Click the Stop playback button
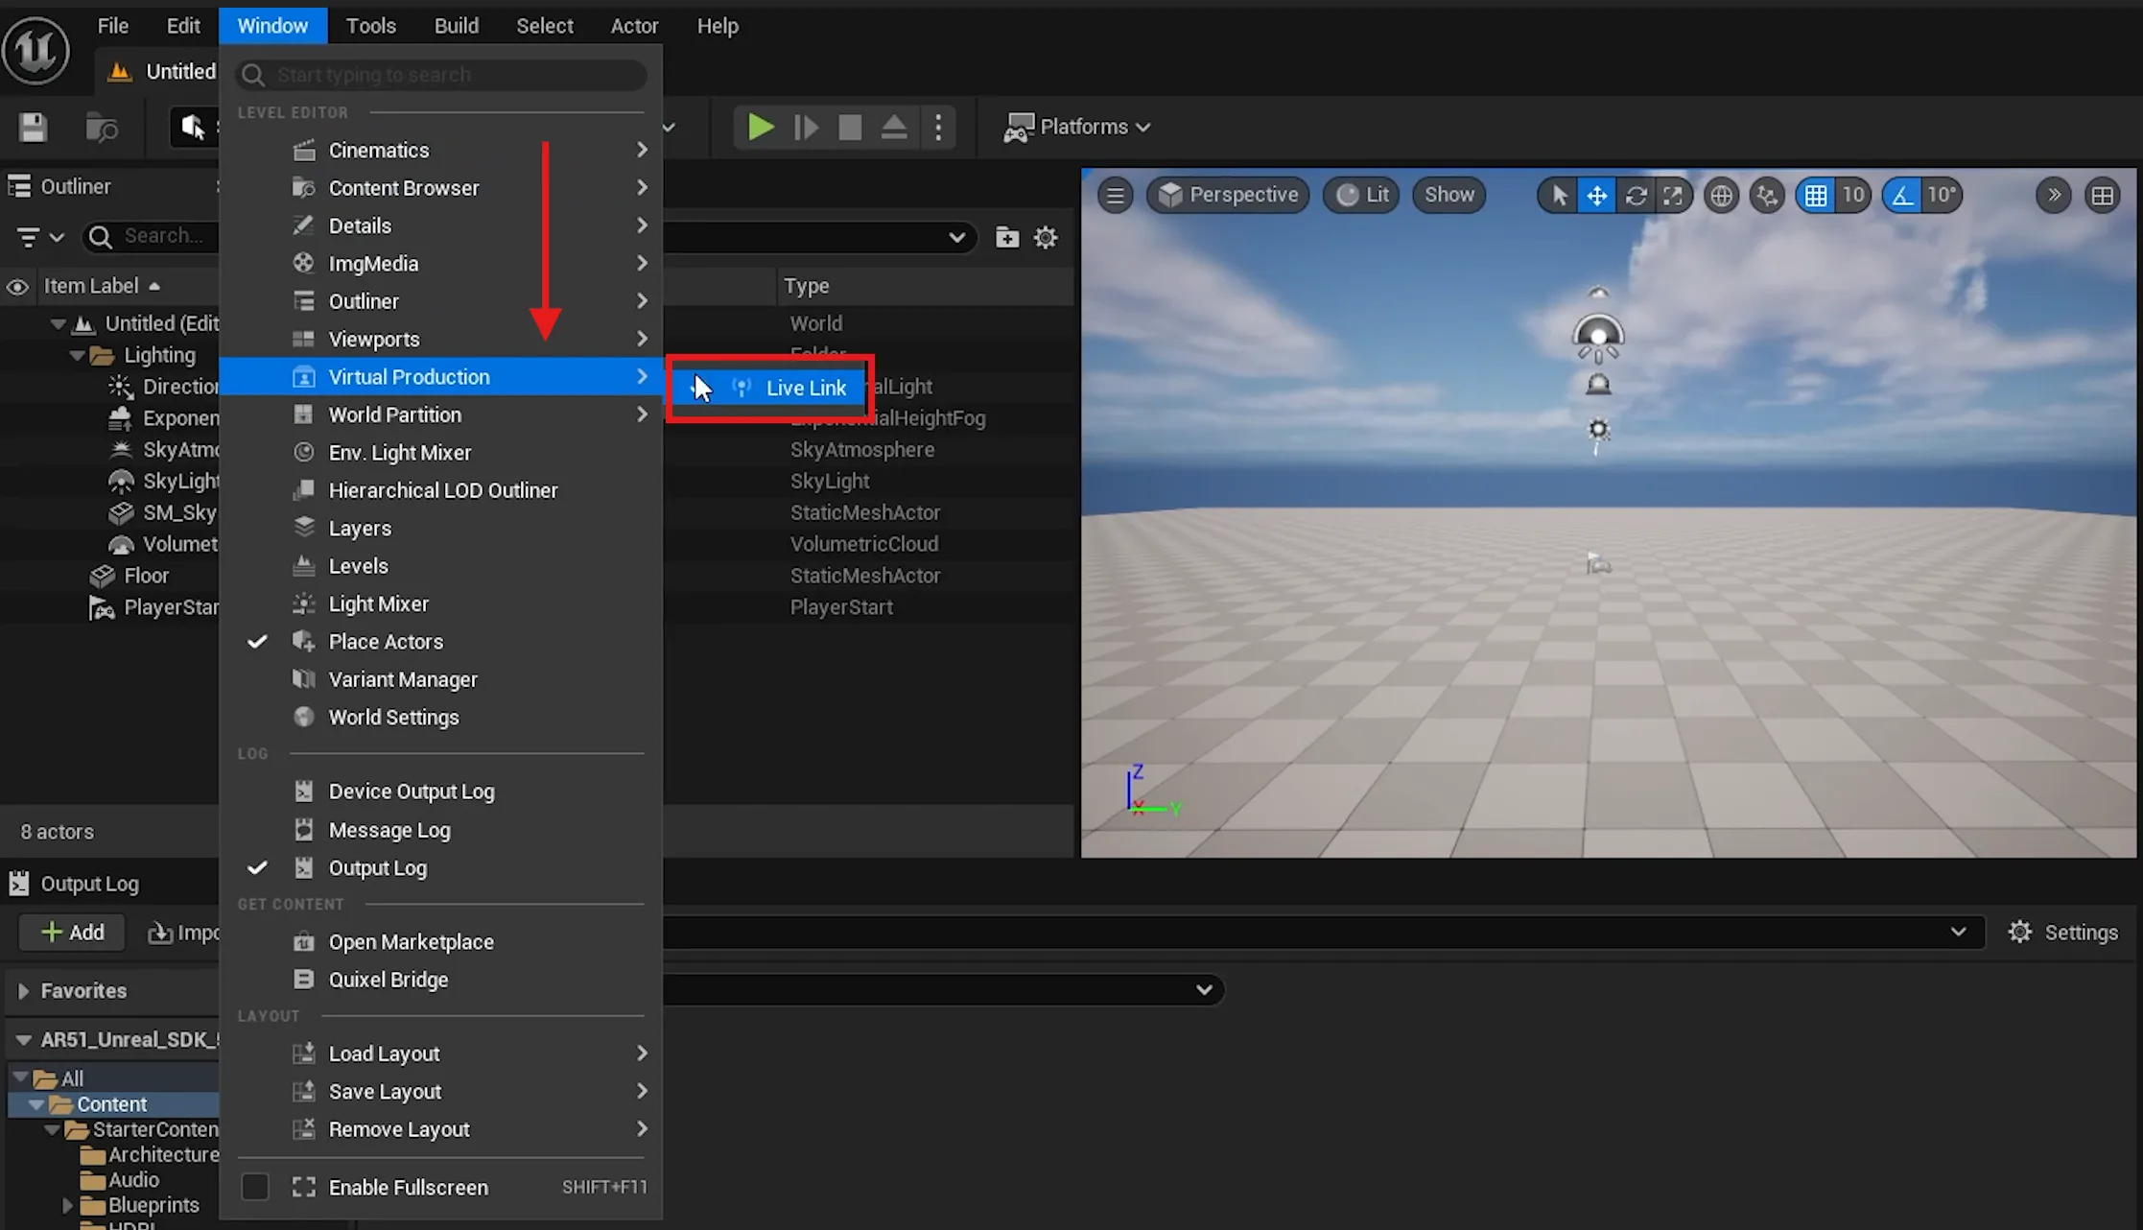Screen dimensions: 2143x1230 pos(850,127)
